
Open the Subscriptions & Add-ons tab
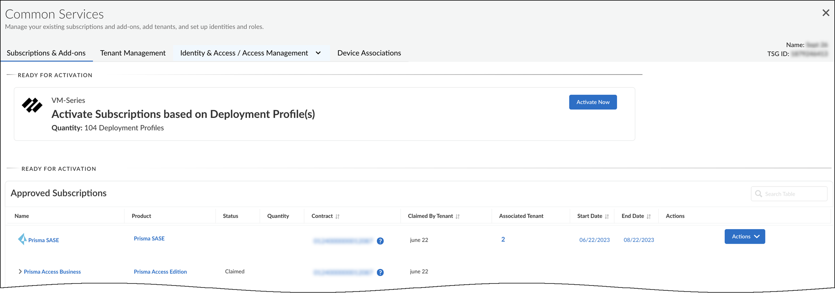click(46, 53)
